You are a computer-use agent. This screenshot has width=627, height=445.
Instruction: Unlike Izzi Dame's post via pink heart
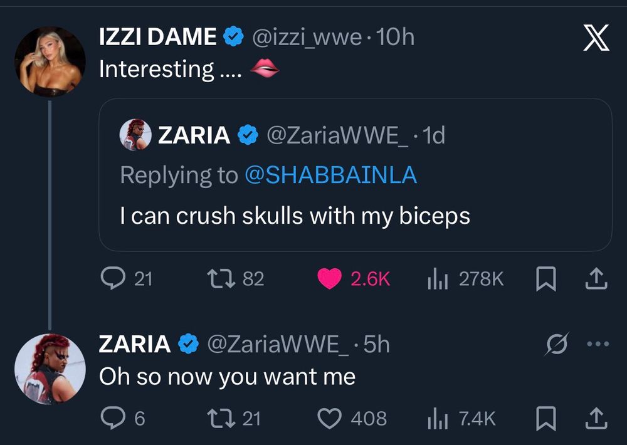(x=330, y=278)
